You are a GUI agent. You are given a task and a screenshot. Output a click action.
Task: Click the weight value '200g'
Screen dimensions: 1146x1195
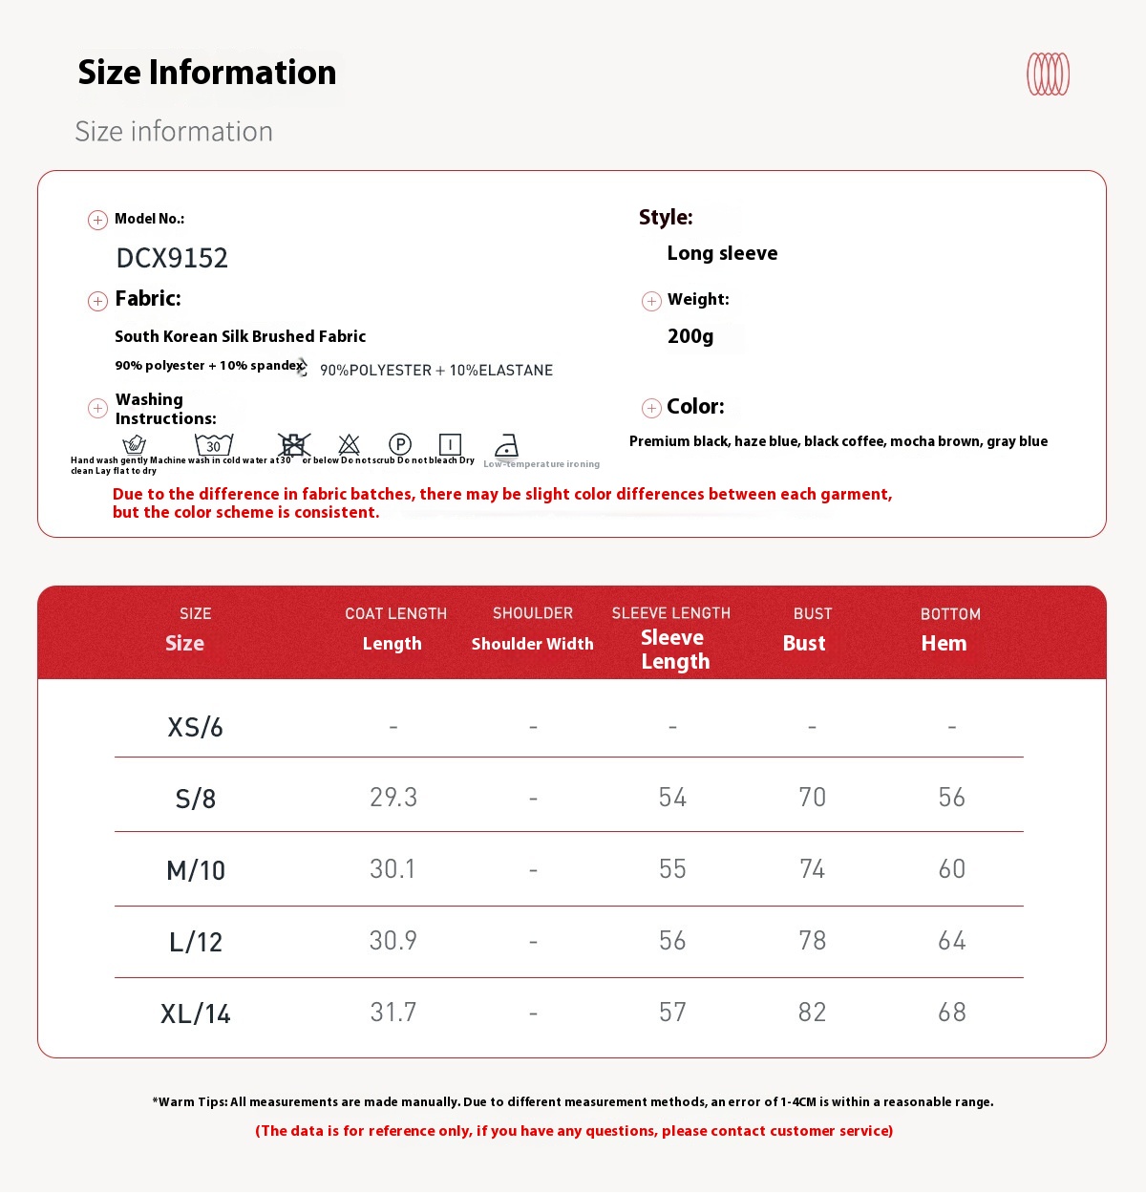pos(690,336)
